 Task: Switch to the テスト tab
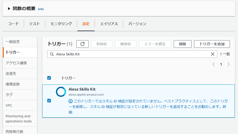pos(34,24)
